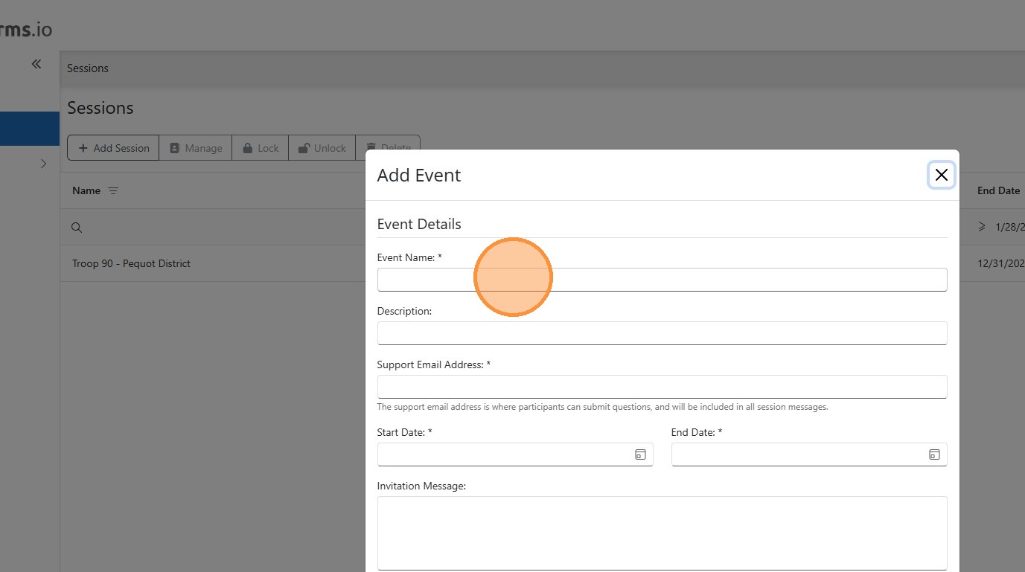
Task: Collapse the sidebar with double-chevron icon
Action: point(36,64)
